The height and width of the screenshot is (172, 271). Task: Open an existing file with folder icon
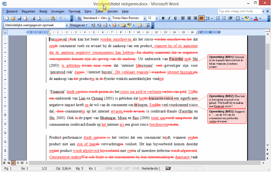(x=13, y=18)
